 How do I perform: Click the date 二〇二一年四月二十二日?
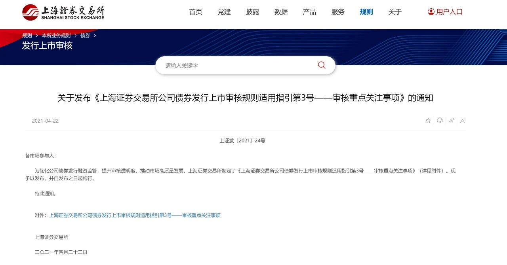[x=61, y=252]
